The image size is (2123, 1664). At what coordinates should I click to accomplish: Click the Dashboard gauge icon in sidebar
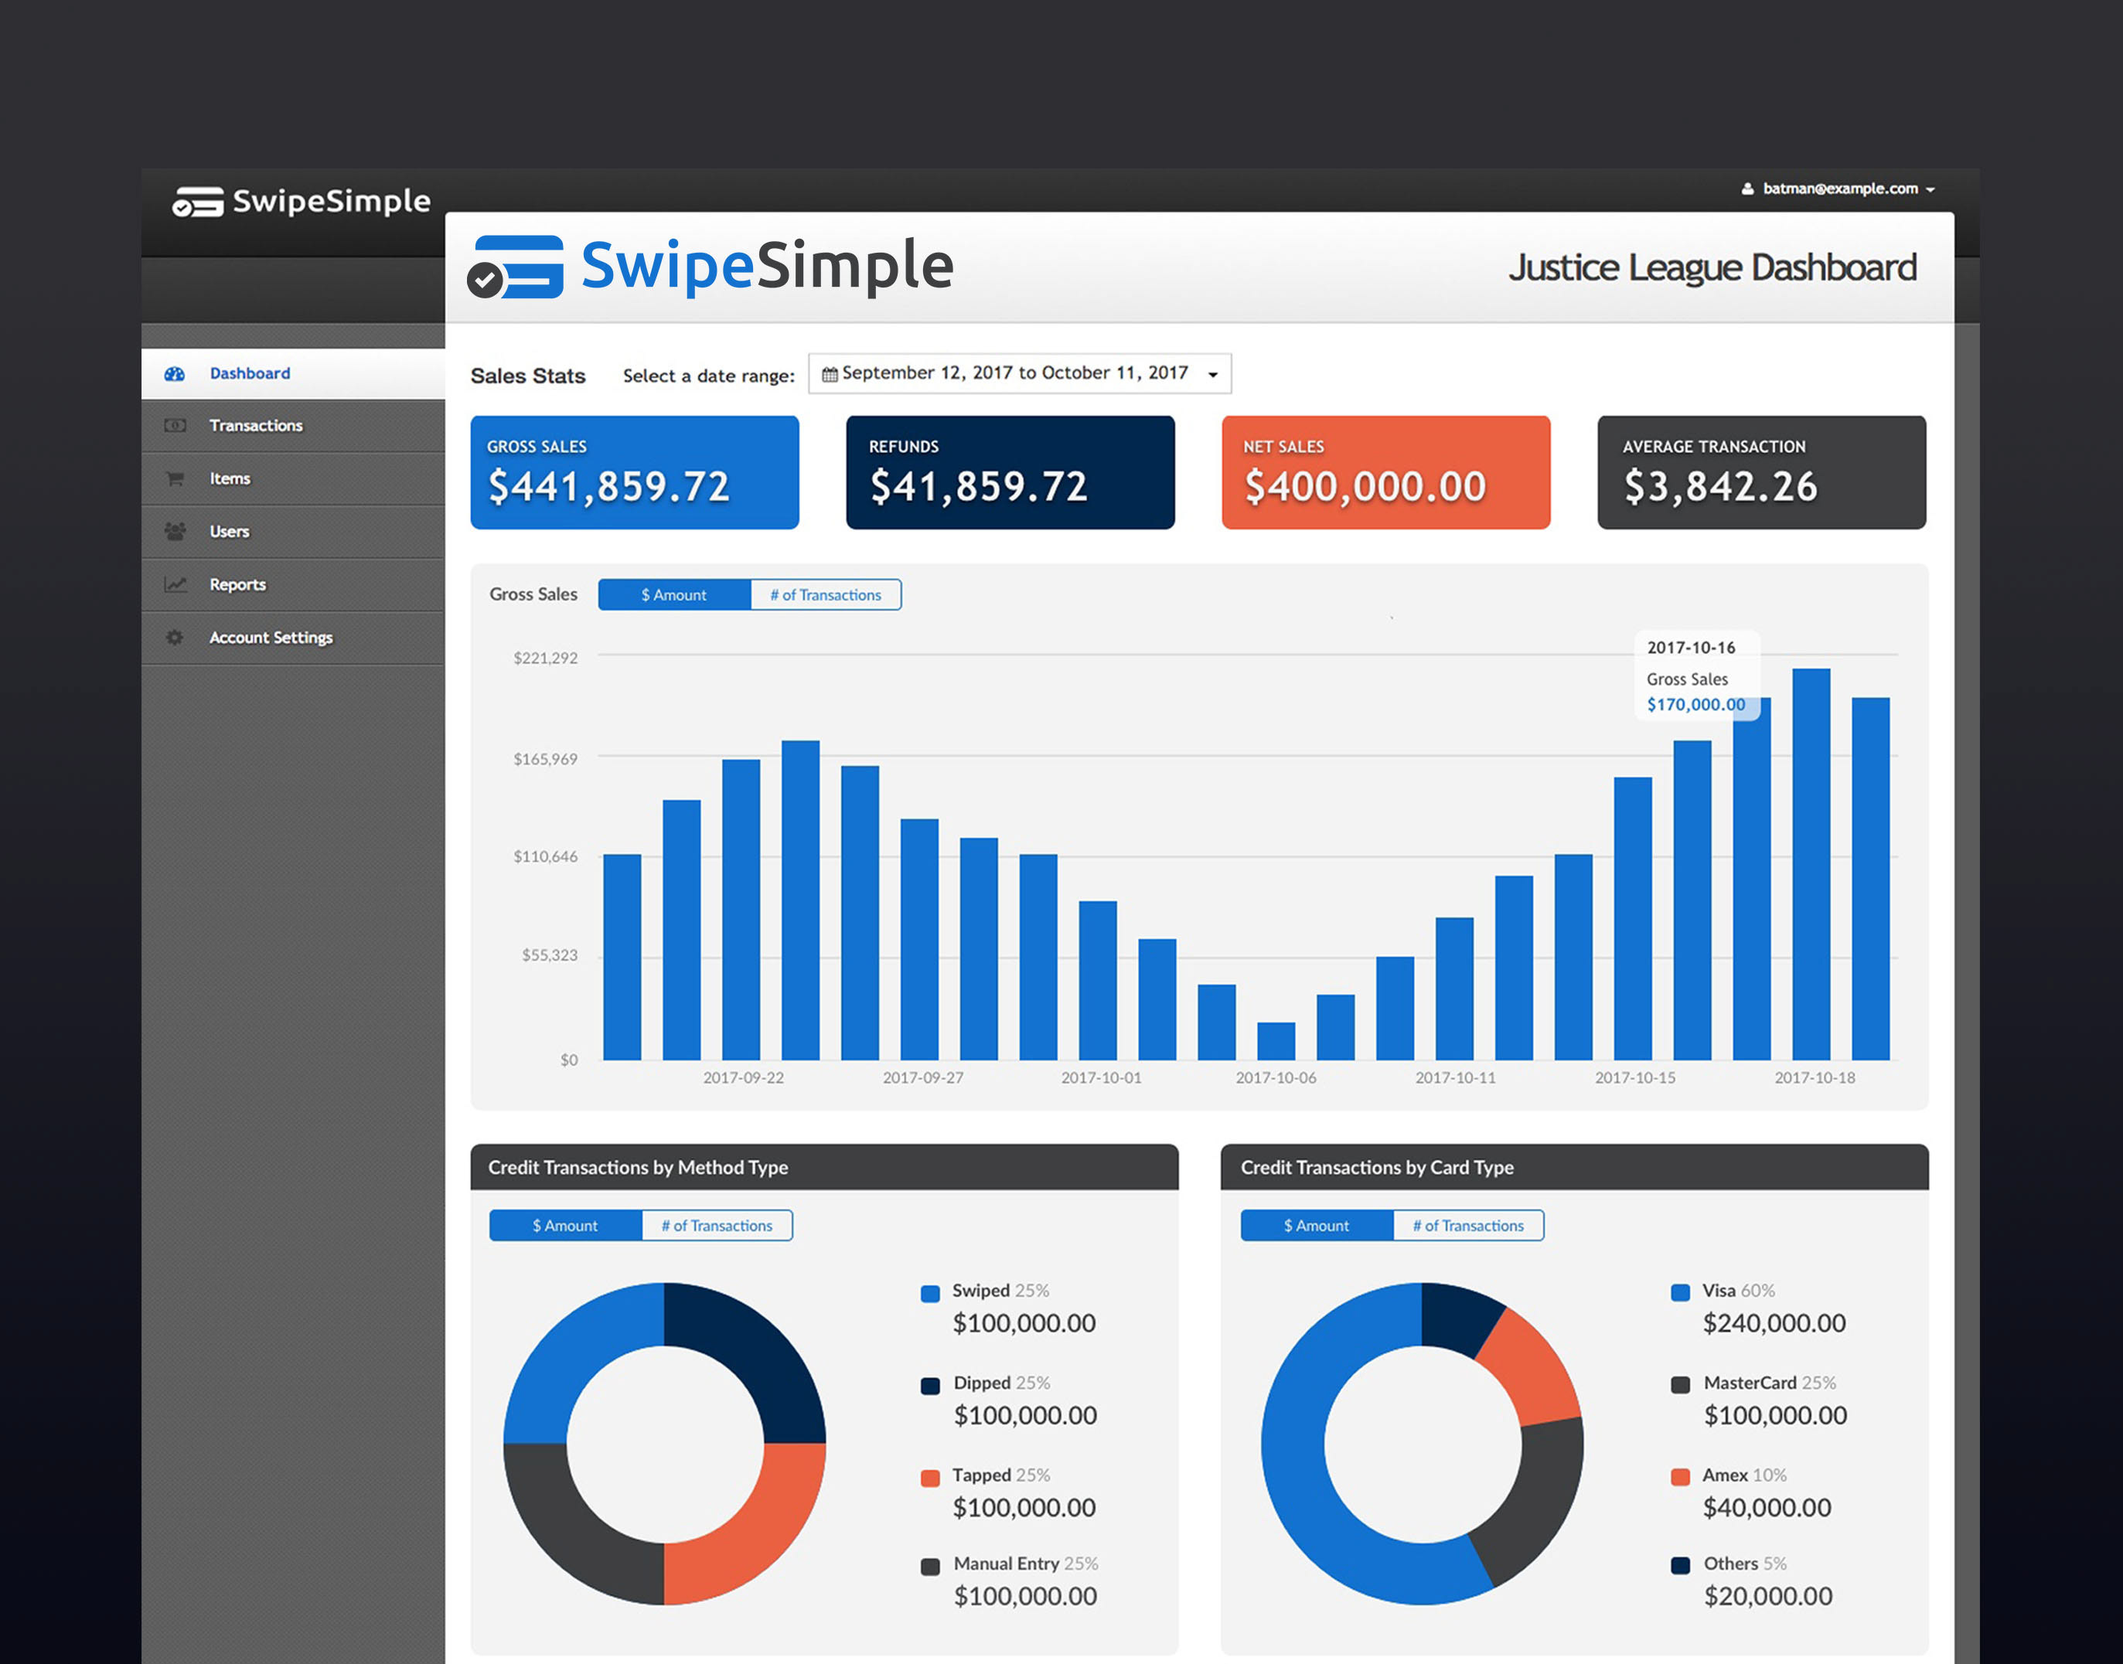(x=175, y=374)
